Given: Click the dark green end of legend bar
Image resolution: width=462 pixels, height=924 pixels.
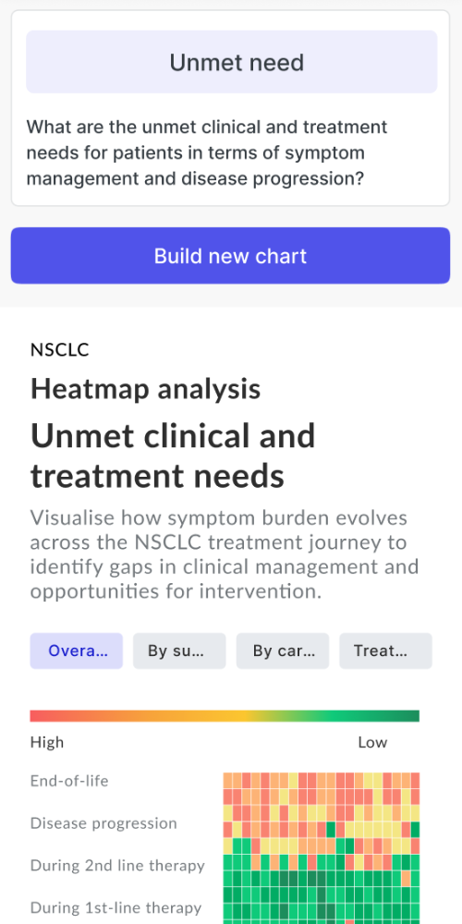Looking at the screenshot, I should [x=414, y=716].
